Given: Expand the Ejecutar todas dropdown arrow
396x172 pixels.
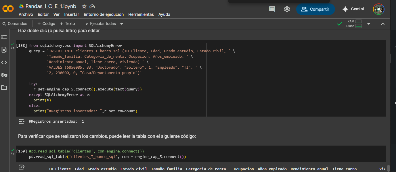Looking at the screenshot, I should (122, 24).
